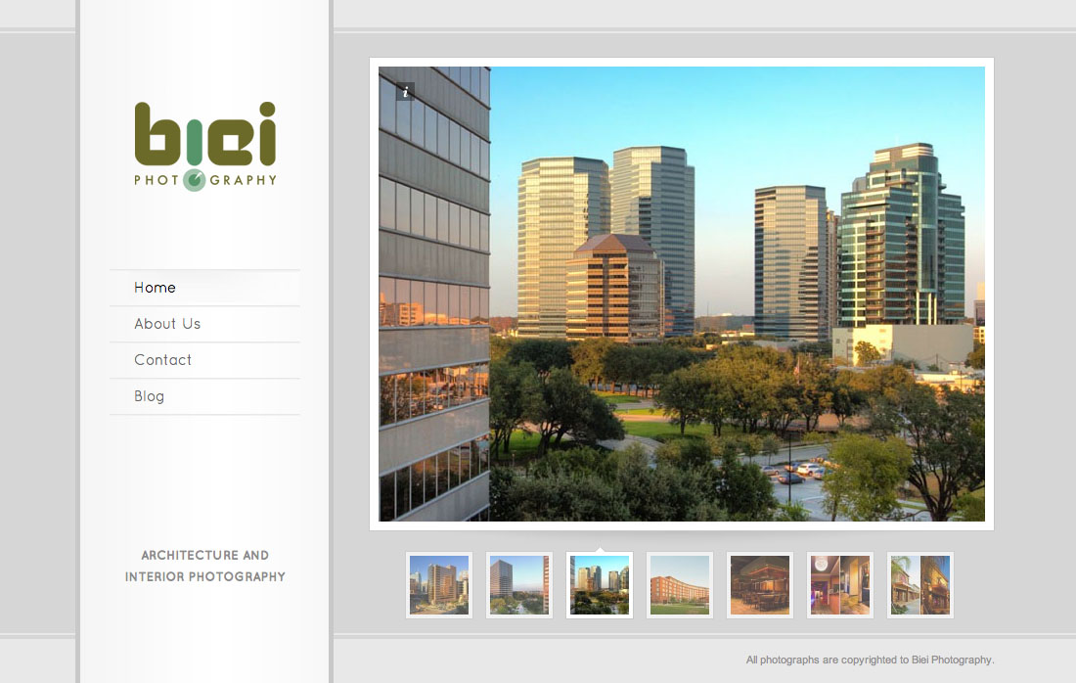Viewport: 1076px width, 683px height.
Task: Click the large skyline photo
Action: click(x=682, y=294)
